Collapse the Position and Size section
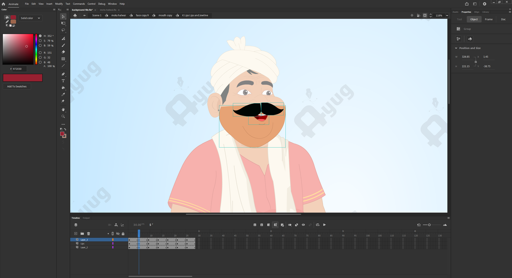Screen dimensions: 512x278 click(456, 48)
